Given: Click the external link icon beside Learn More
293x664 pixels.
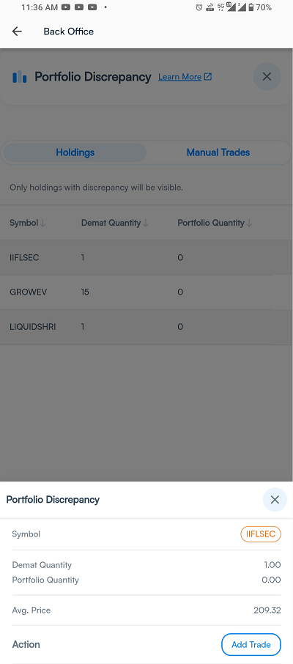Looking at the screenshot, I should pos(208,77).
